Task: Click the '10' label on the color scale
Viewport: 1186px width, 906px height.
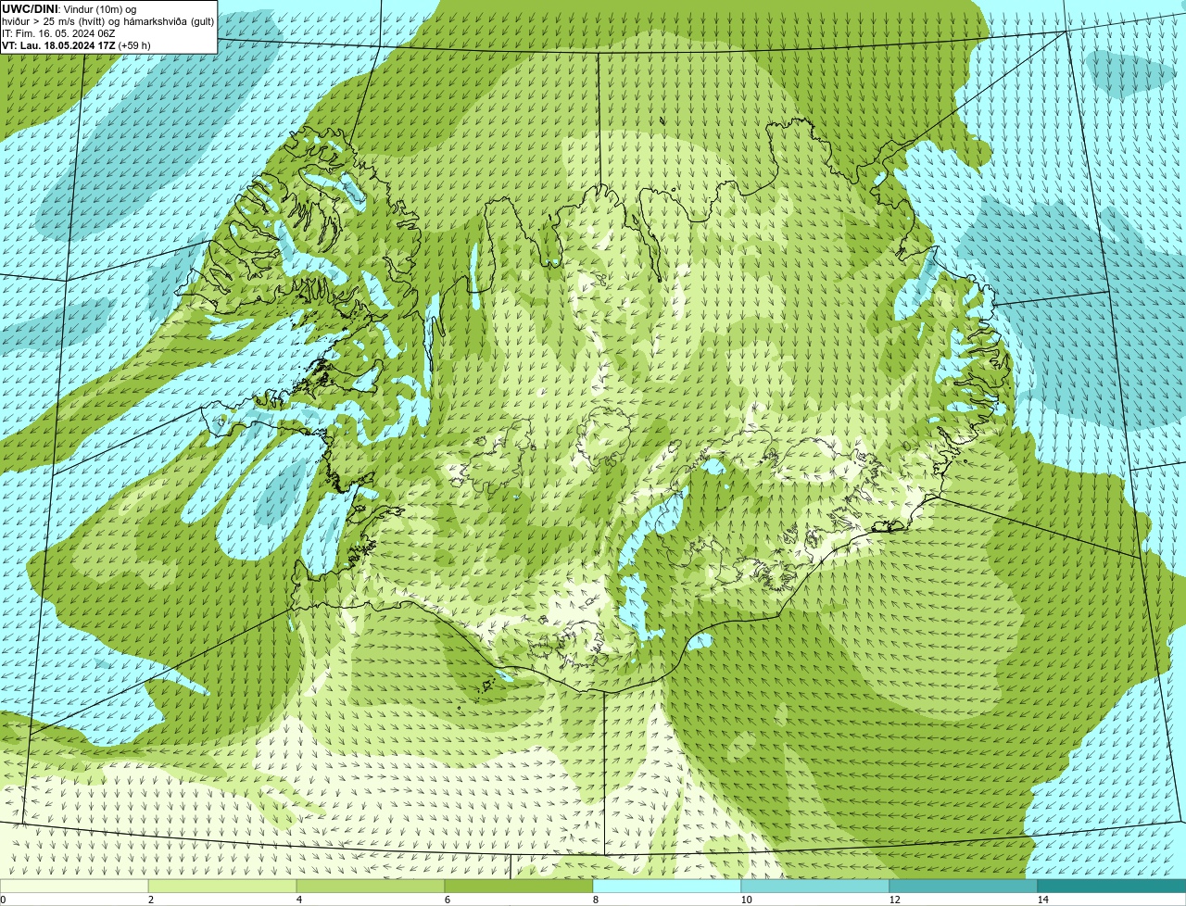Action: point(747,900)
